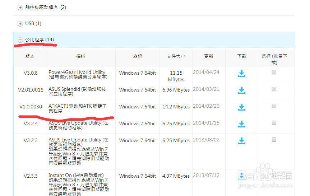Image resolution: width=310 pixels, height=196 pixels.
Task: Select version cell V3.2.4
Action: tap(31, 123)
